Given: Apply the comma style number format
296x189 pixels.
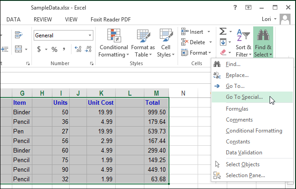Looking at the screenshot, I should tap(64, 49).
